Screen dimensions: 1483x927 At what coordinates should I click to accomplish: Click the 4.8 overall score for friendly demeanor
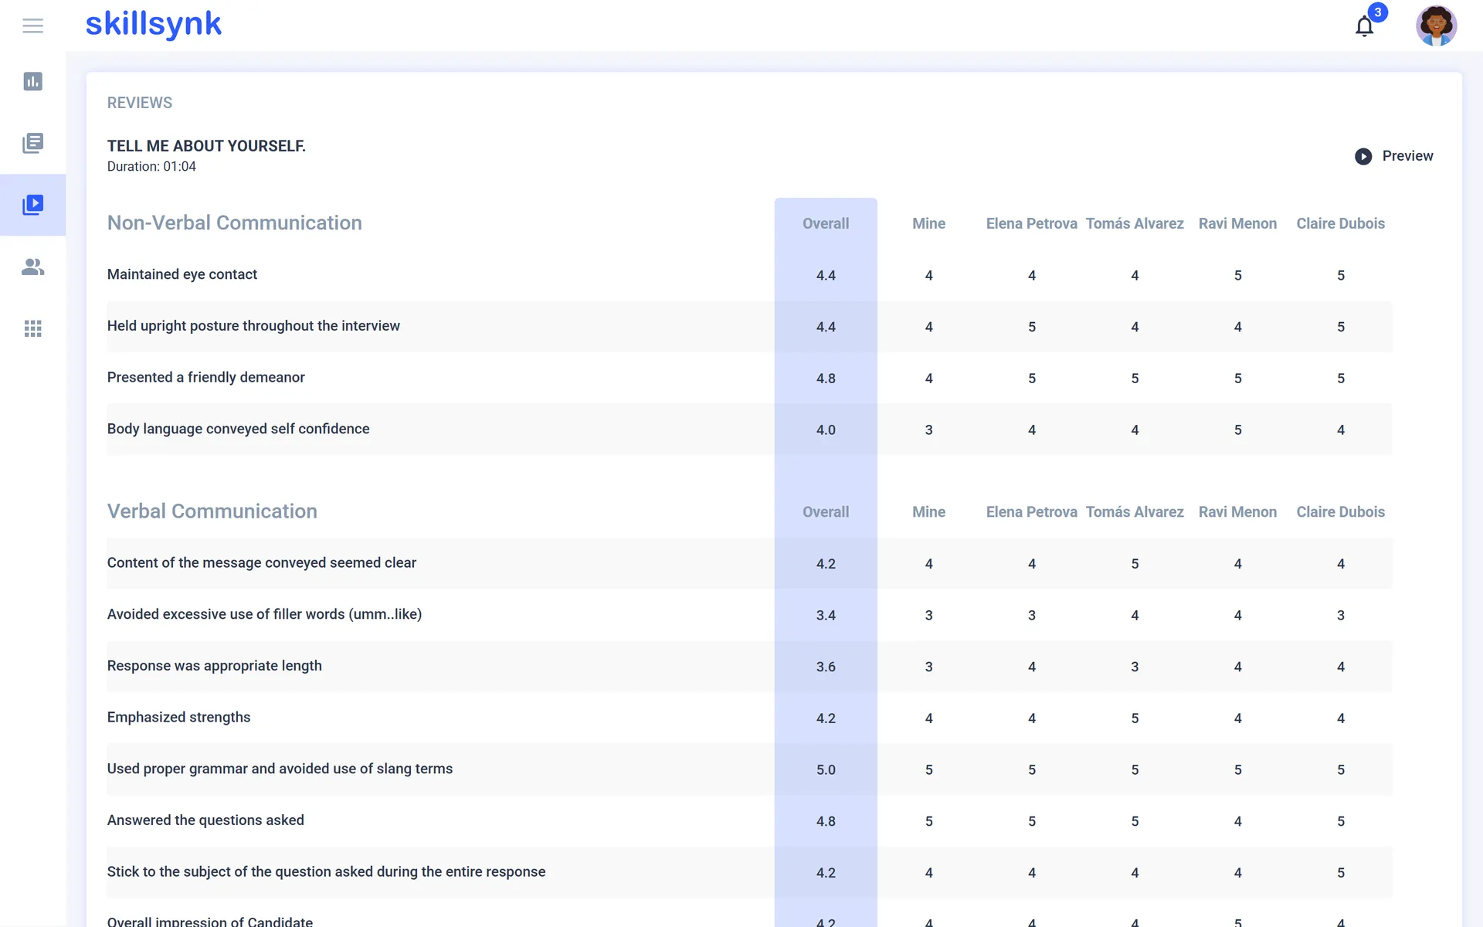tap(826, 379)
